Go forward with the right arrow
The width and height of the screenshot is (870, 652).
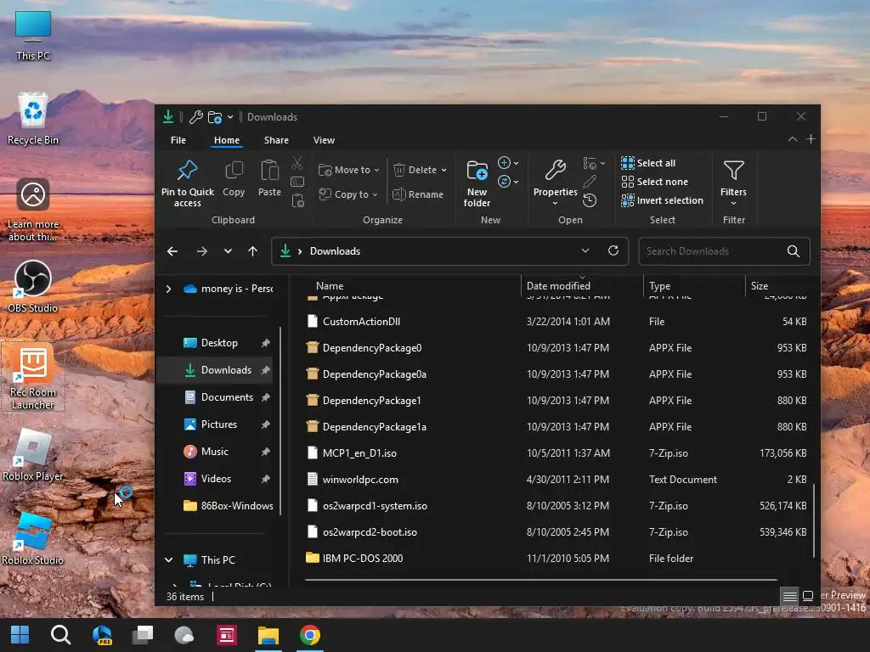pyautogui.click(x=202, y=251)
